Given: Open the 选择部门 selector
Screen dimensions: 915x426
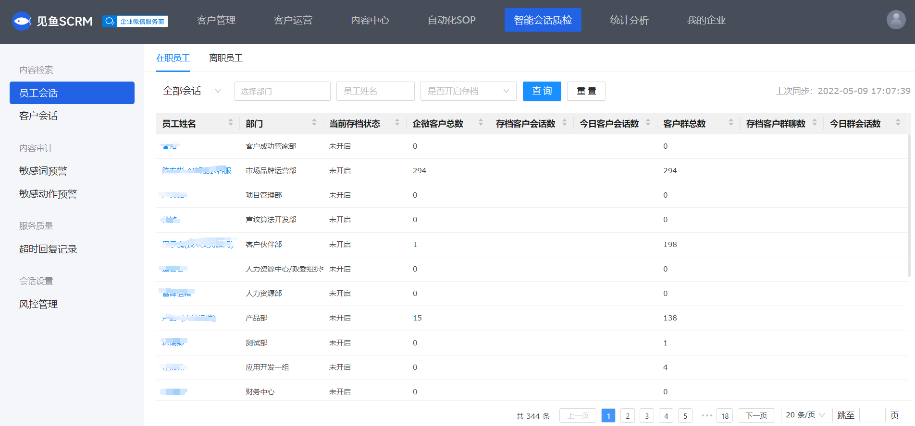Looking at the screenshot, I should tap(283, 91).
